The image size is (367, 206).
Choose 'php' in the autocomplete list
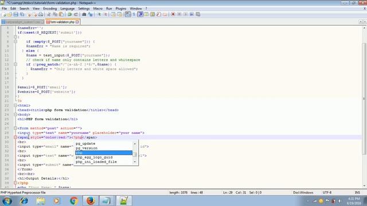pyautogui.click(x=104, y=153)
